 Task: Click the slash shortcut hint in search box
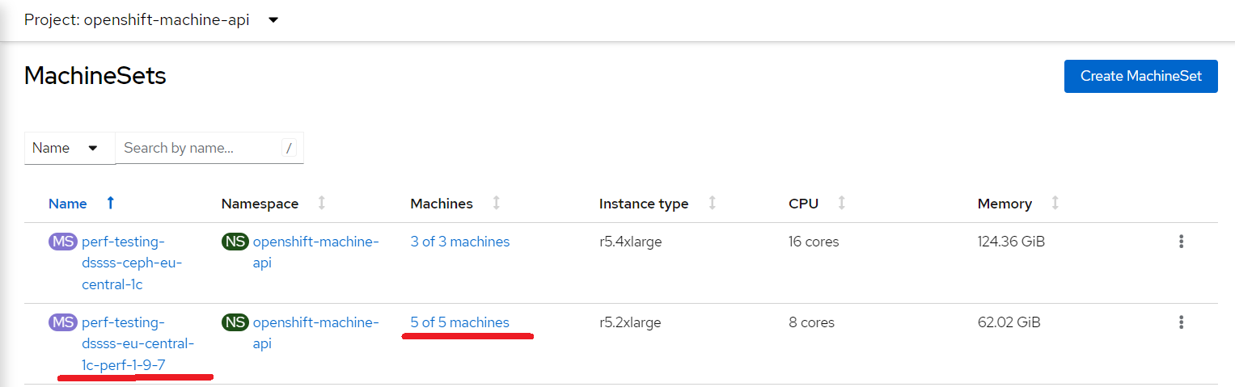coord(289,148)
